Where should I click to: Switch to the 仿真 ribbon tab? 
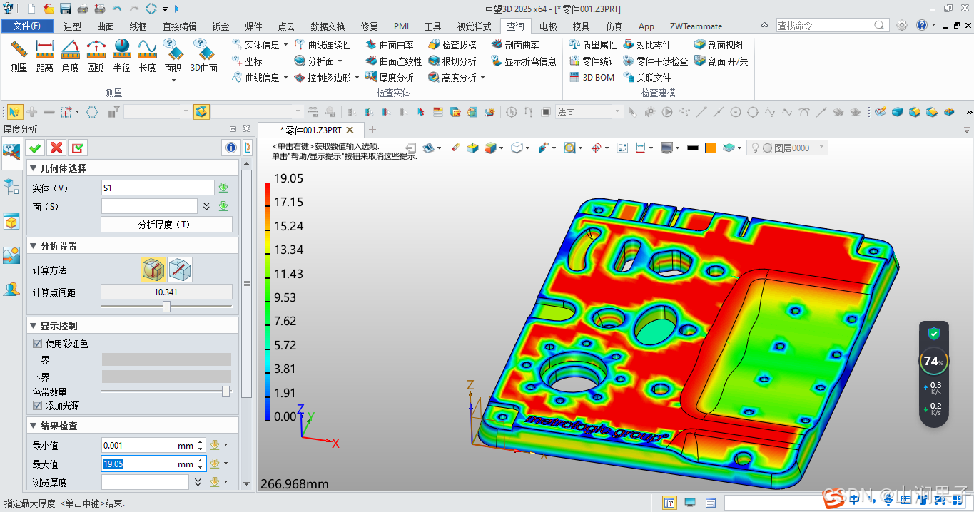click(x=614, y=26)
